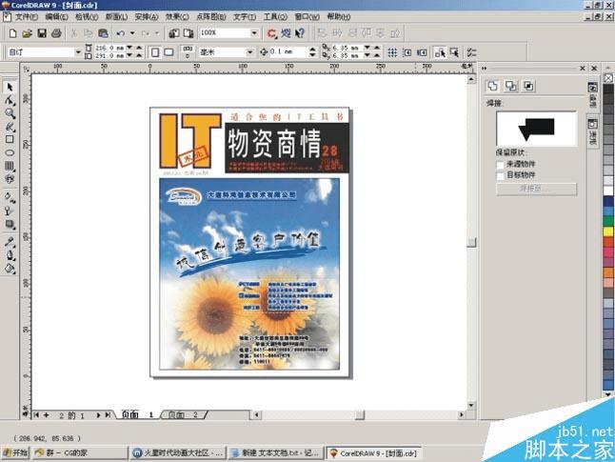Click the What's This help cursor icon
Screen dimensions: 615x462
coord(301,33)
